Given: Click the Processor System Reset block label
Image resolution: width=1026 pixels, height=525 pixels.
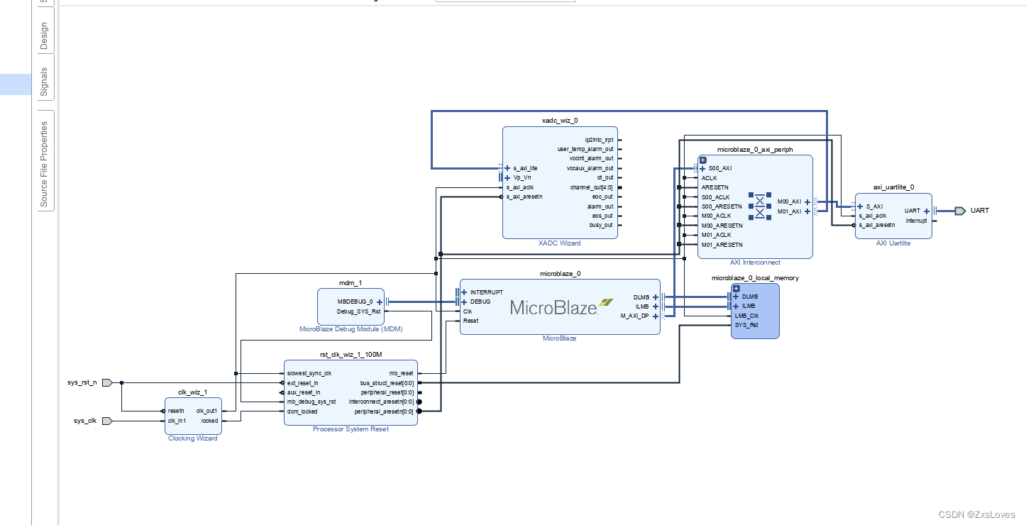Looking at the screenshot, I should (351, 429).
